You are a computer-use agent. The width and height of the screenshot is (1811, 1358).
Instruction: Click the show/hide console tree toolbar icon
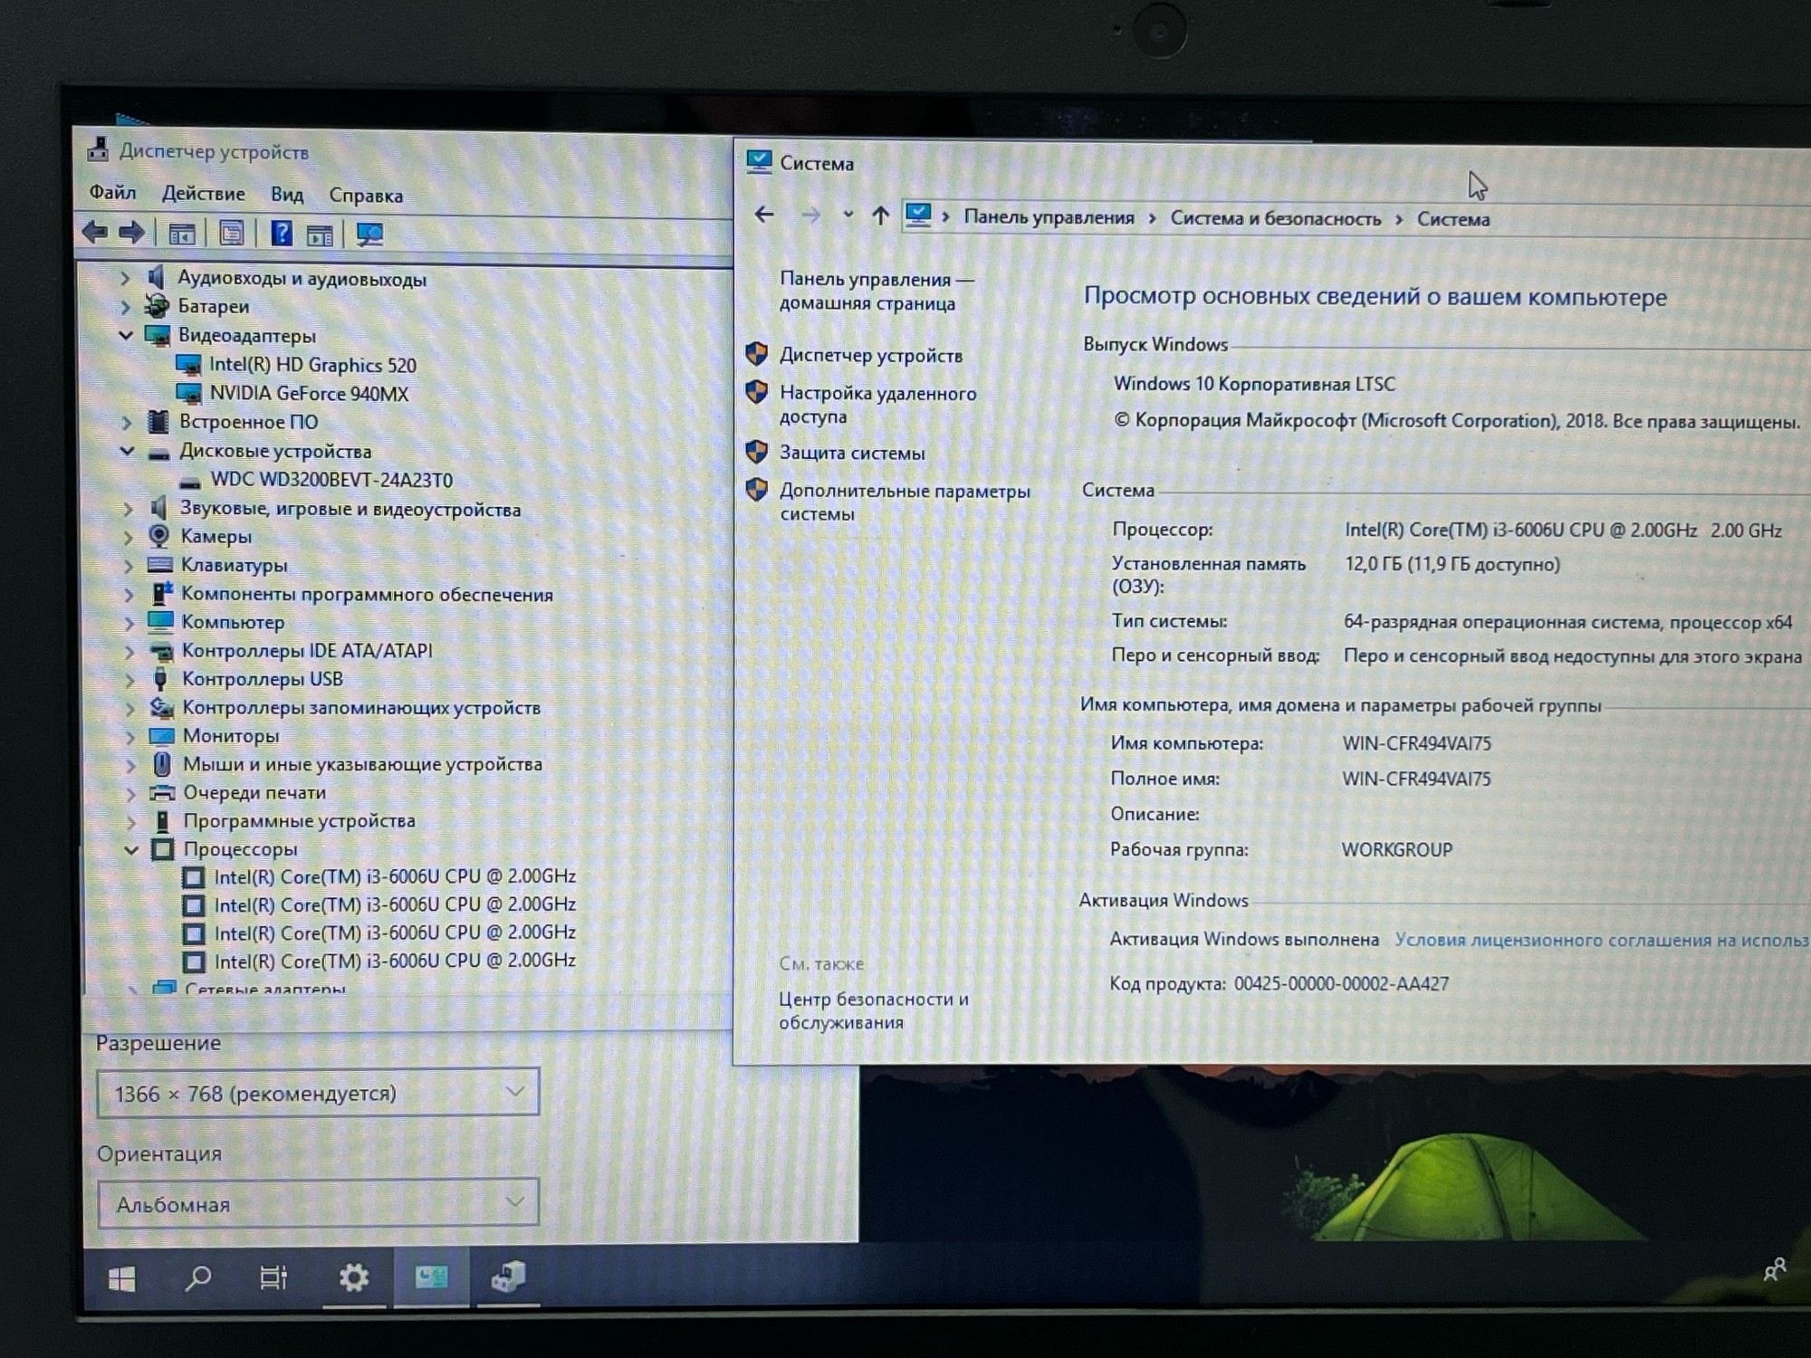point(182,234)
